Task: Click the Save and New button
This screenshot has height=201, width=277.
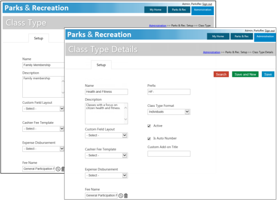Action: [245, 74]
